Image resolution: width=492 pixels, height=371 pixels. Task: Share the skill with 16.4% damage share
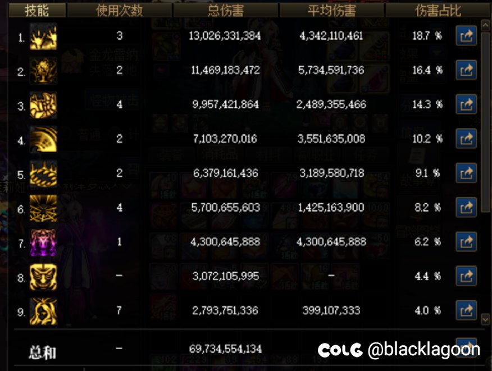point(466,70)
